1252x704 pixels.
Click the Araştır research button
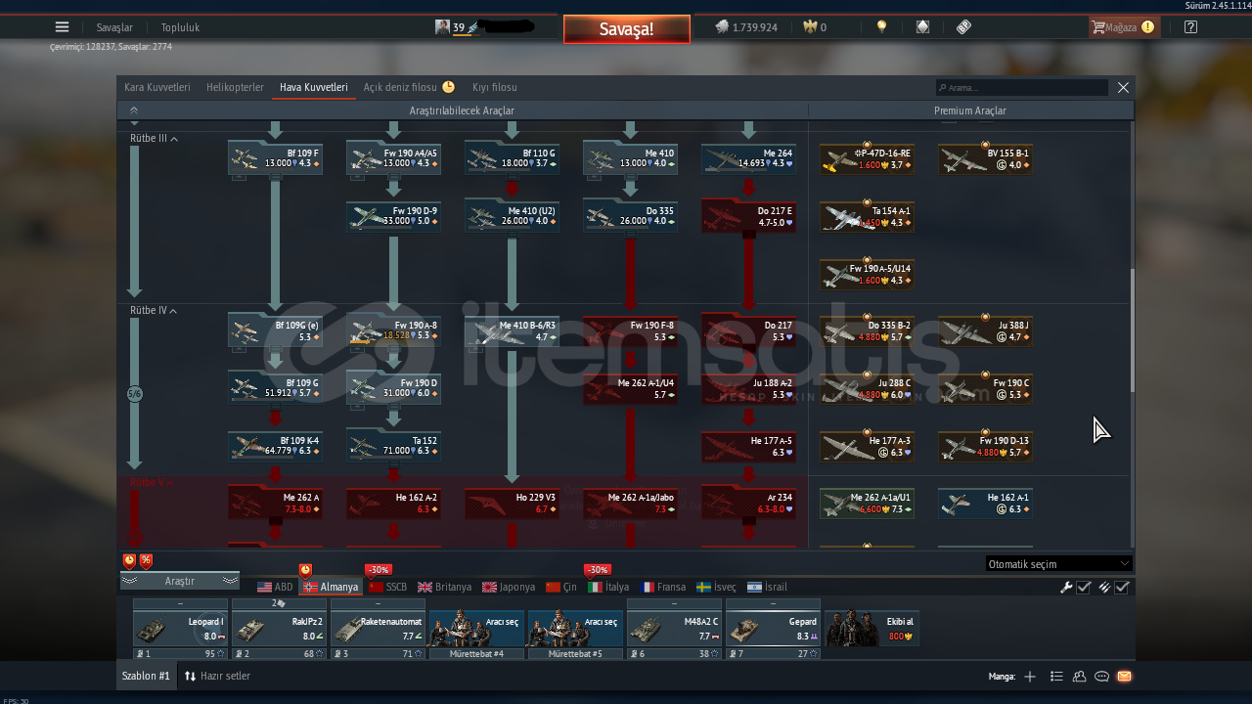point(180,581)
